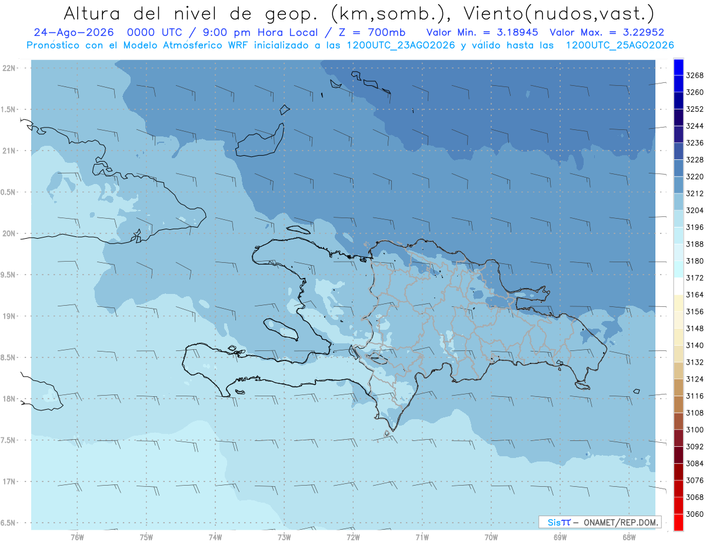
Task: Select the date text "24-Ago-2026"
Action: (74, 32)
